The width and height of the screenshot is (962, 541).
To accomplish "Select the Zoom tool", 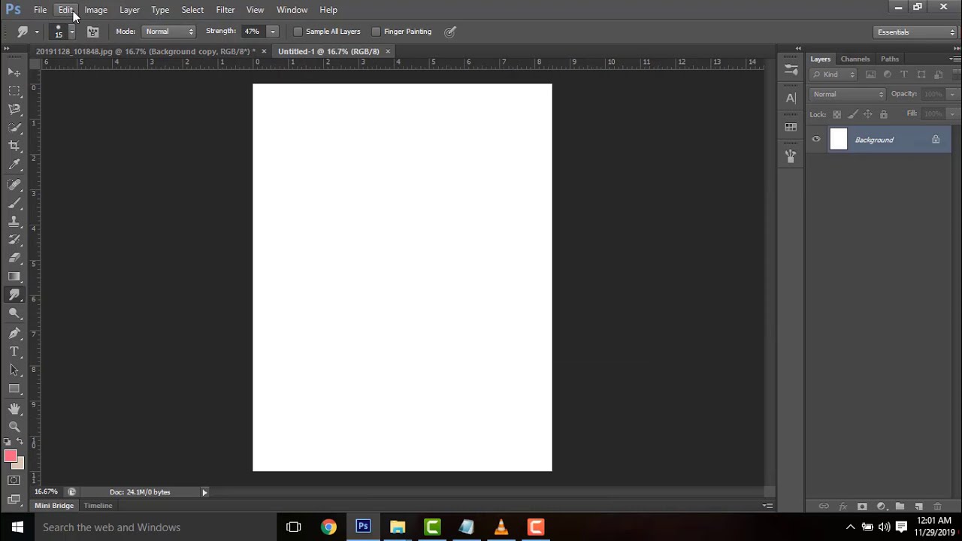I will [14, 427].
